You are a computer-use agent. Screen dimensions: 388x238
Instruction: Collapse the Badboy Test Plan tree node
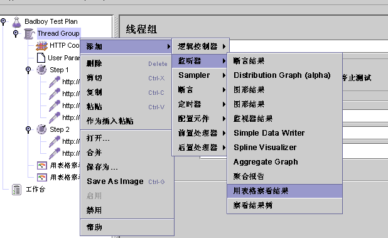point(3,21)
